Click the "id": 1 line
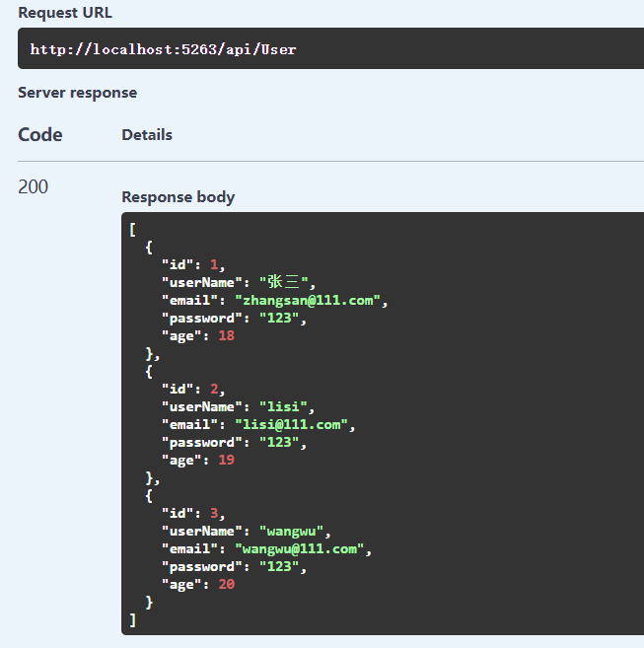This screenshot has height=648, width=644. click(193, 264)
